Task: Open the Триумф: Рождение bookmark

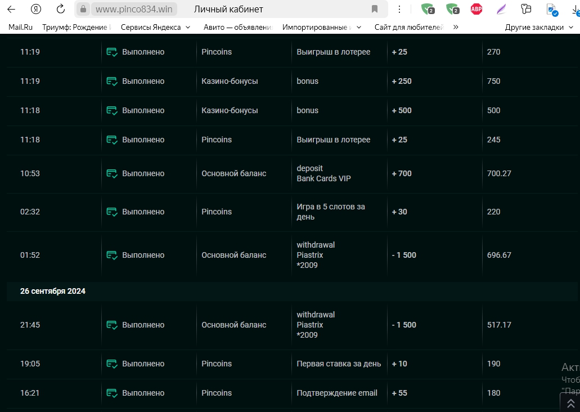Action: click(x=76, y=27)
